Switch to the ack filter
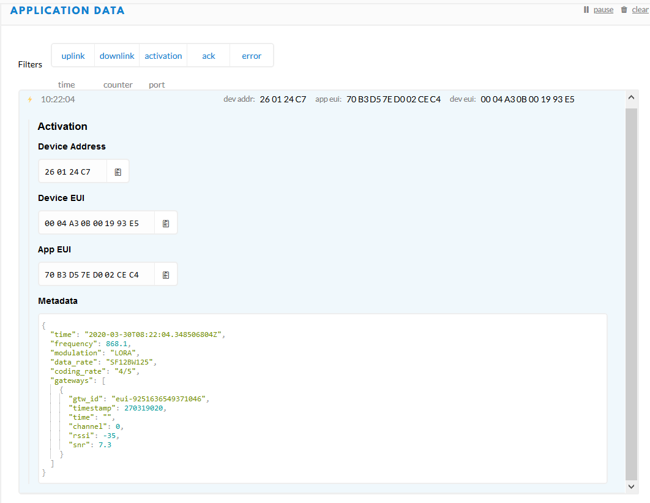650x503 pixels. (x=209, y=56)
